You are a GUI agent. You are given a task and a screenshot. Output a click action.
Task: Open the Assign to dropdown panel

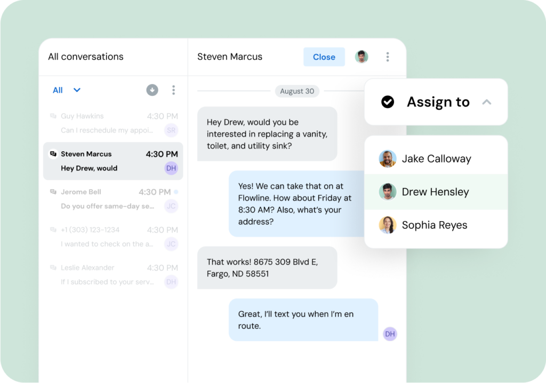click(437, 102)
